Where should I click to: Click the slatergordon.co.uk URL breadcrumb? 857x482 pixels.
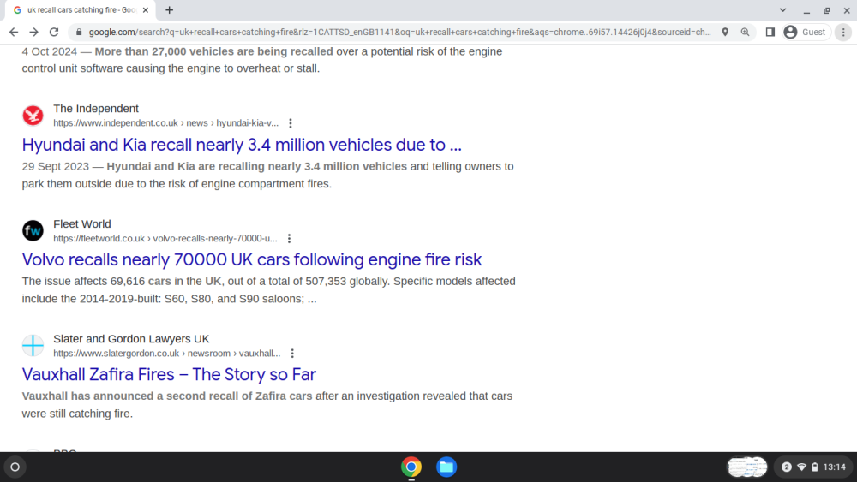pyautogui.click(x=167, y=354)
